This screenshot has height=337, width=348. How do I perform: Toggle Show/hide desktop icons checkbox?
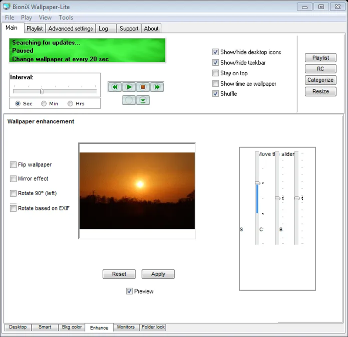coord(215,52)
